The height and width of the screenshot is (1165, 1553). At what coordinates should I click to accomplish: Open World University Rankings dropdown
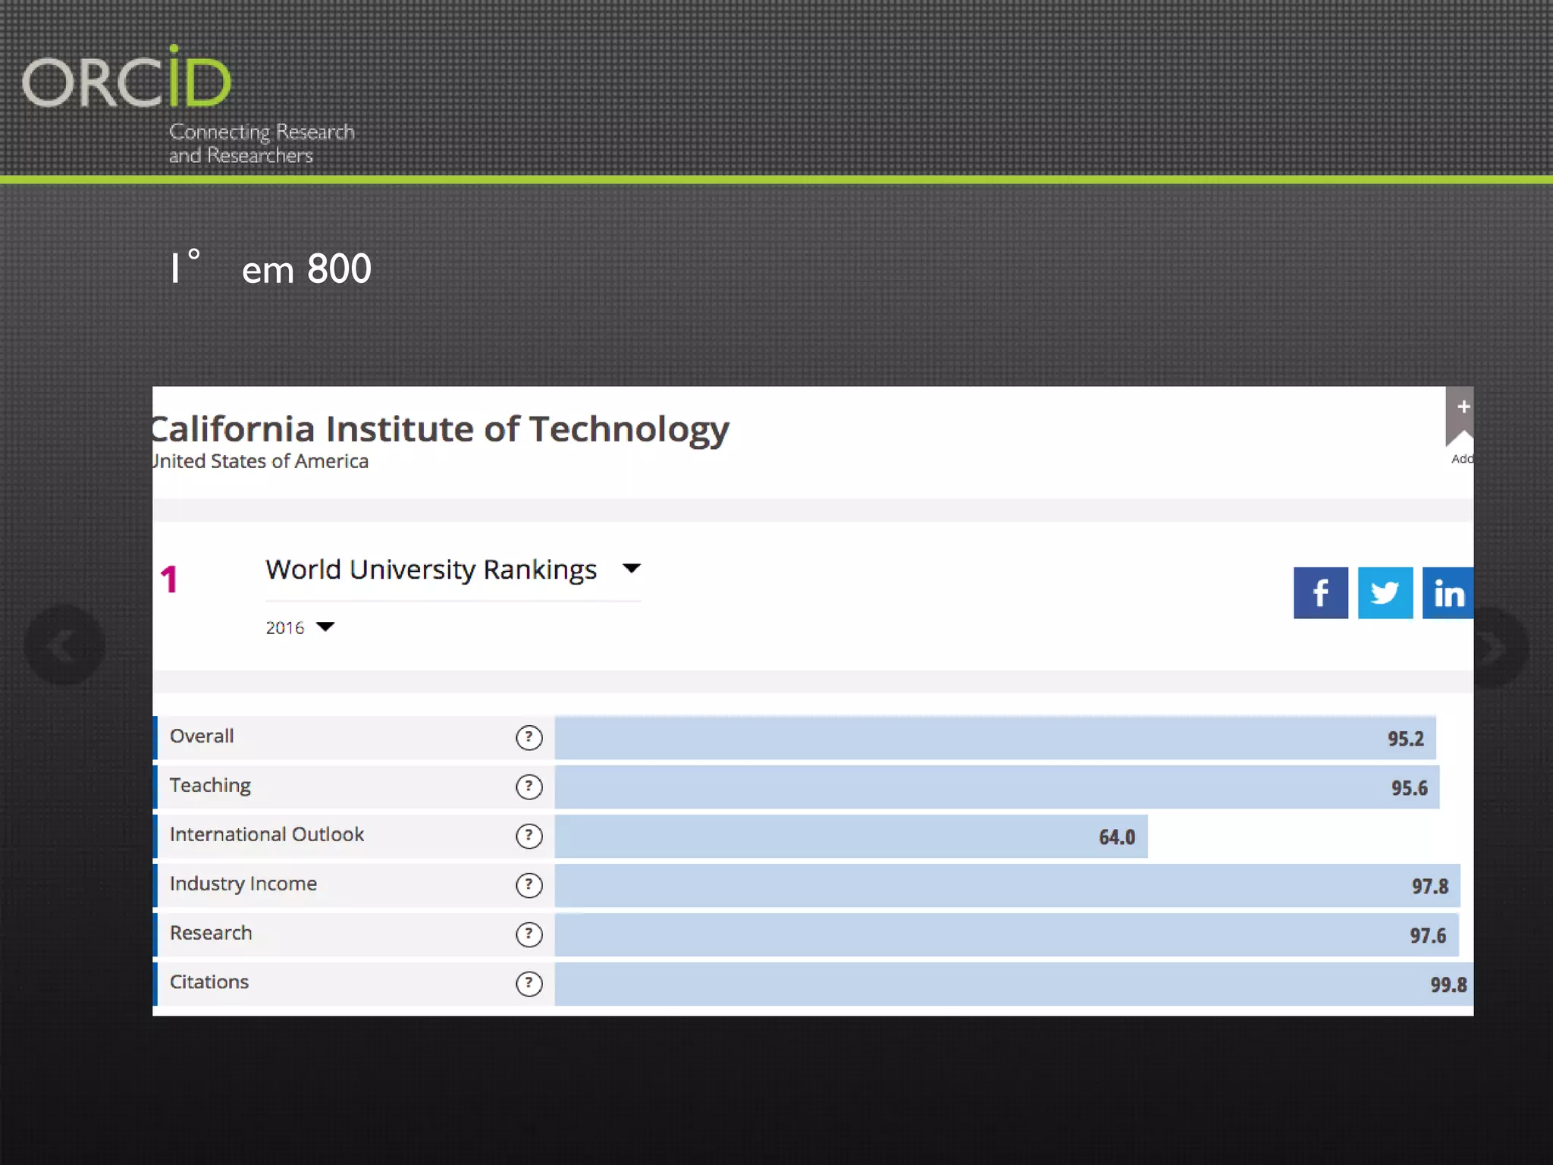tap(453, 569)
